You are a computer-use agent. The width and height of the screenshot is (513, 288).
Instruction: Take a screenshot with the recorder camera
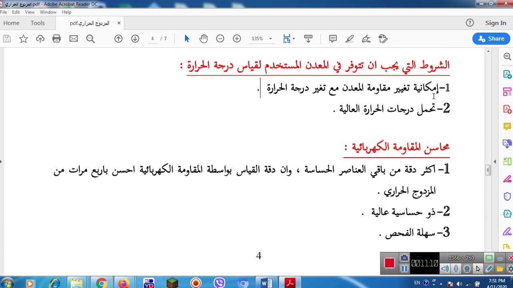[x=404, y=258]
